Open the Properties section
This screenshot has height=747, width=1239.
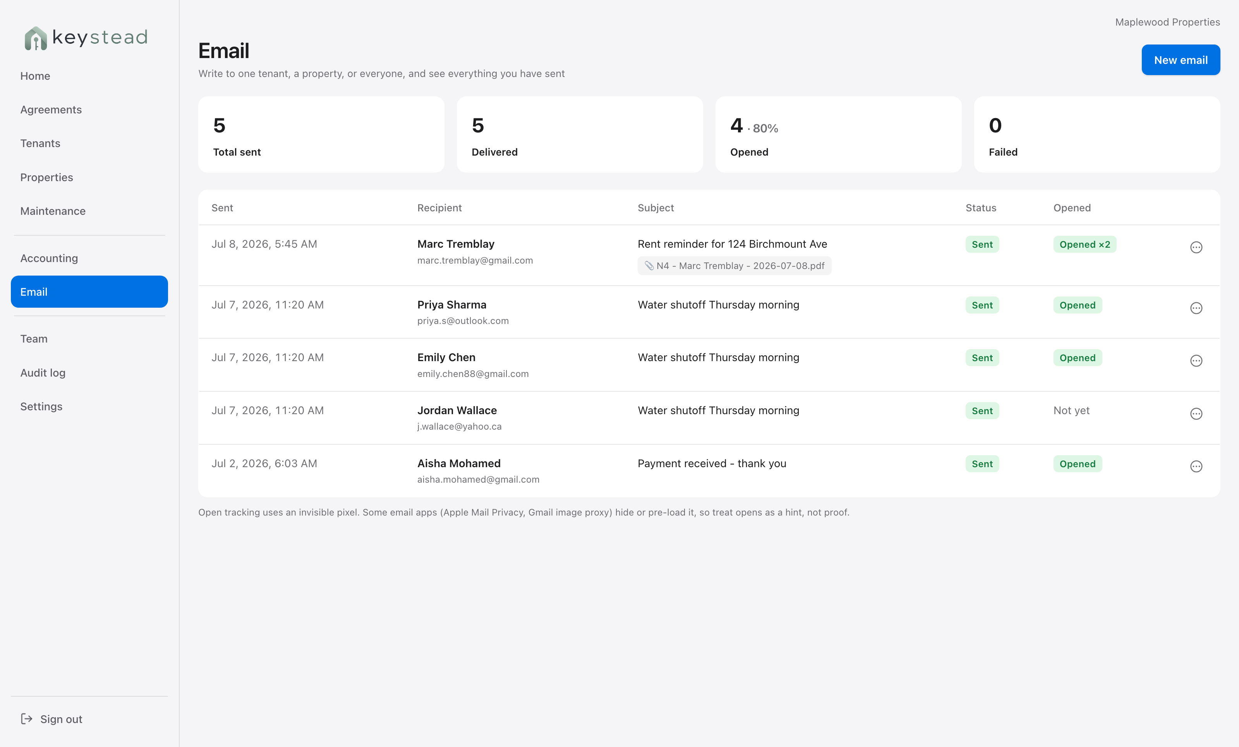click(89, 177)
